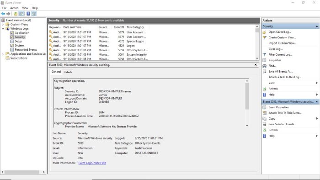Viewport: 320px width, 180px height.
Task: Open the Help submenu arrow under Security
Action: pos(317,95)
